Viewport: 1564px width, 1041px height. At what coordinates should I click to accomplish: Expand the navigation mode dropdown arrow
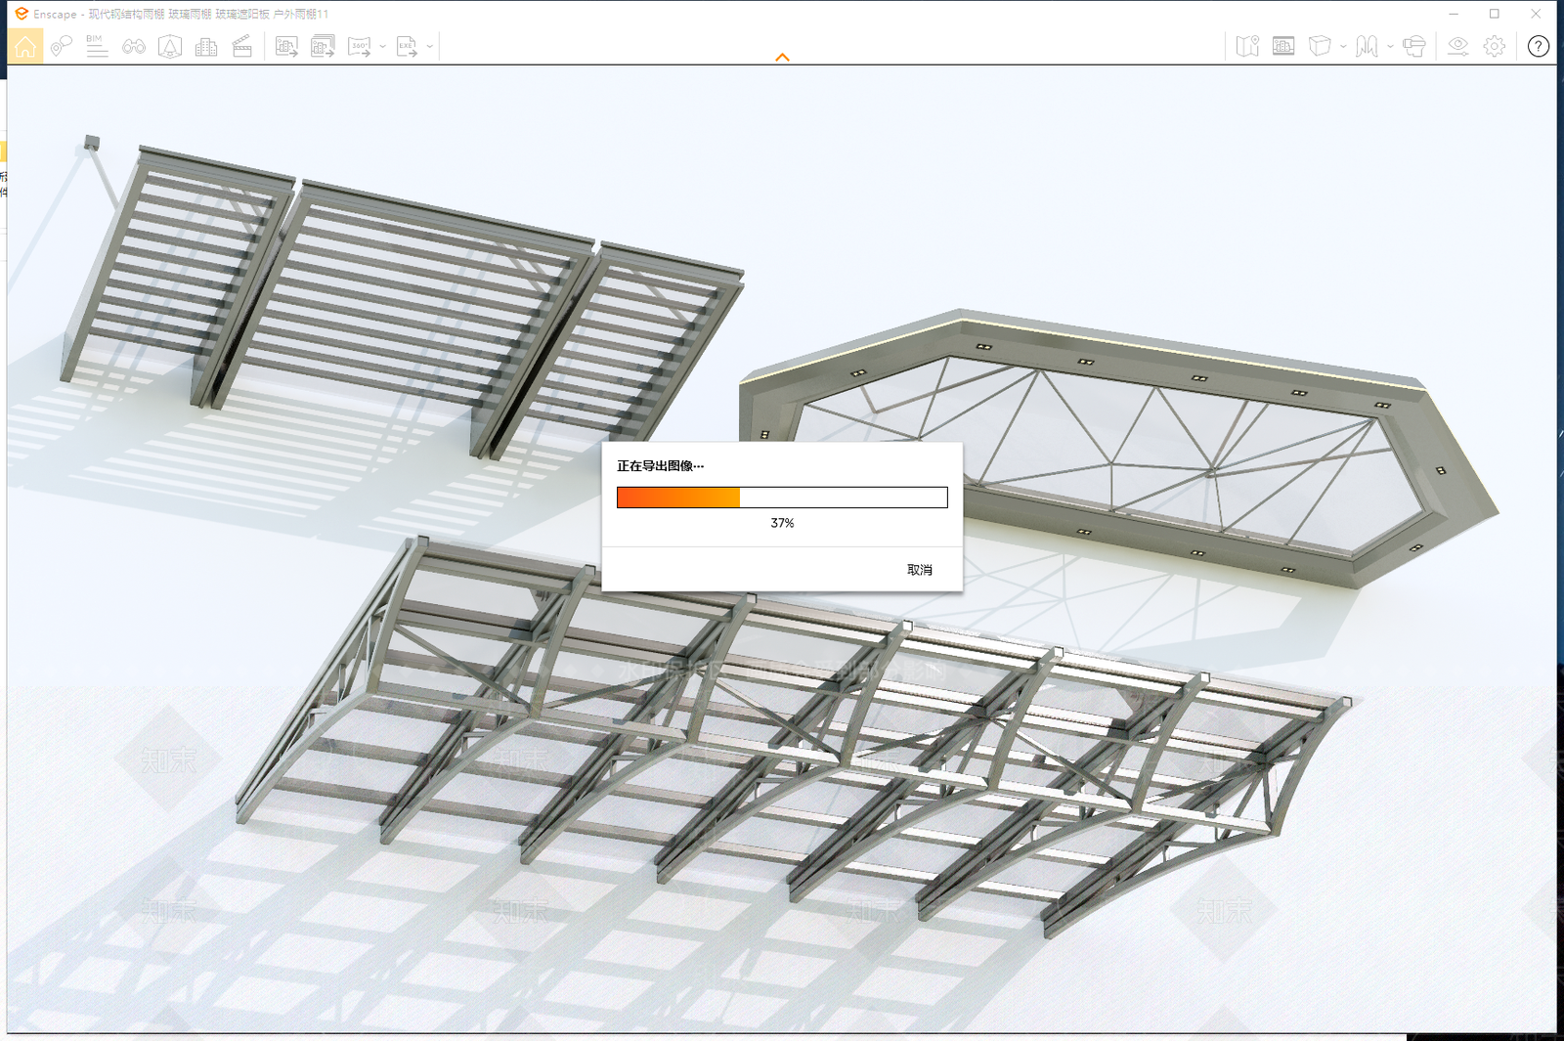coord(1390,46)
